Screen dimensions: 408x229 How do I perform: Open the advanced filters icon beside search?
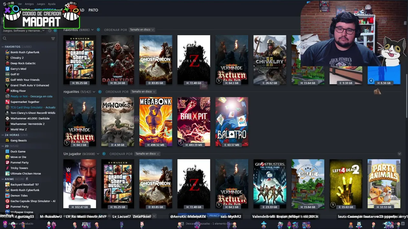pos(53,38)
